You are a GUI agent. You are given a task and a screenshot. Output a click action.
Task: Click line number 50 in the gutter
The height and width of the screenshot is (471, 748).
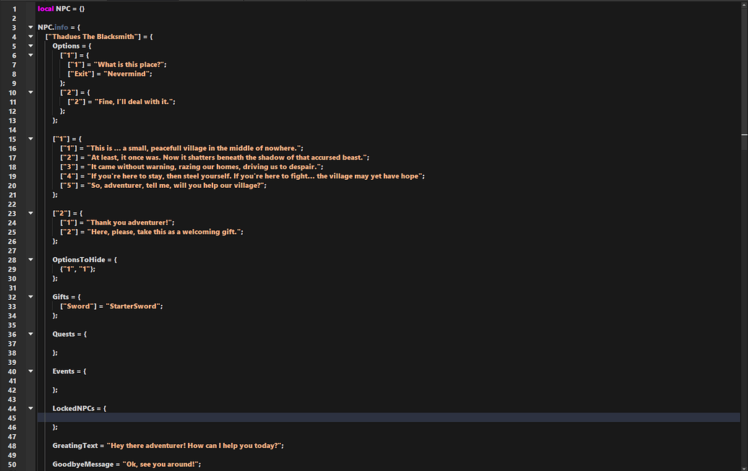point(12,464)
